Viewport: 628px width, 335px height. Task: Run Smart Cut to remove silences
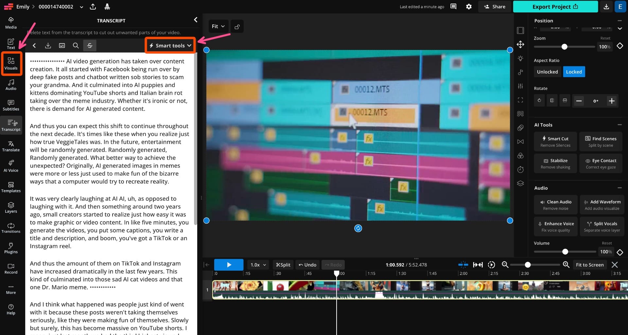pyautogui.click(x=555, y=141)
